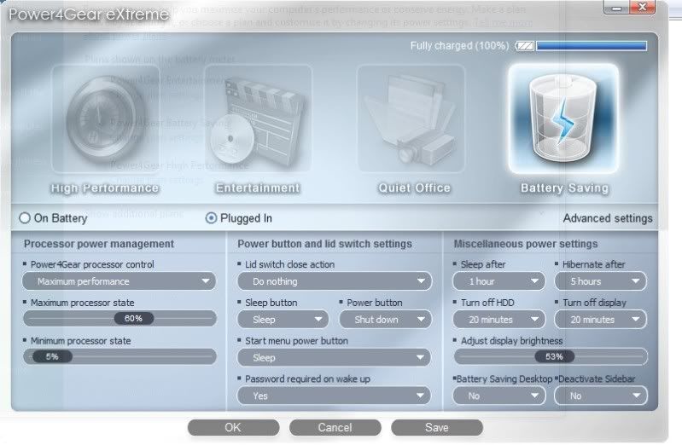This screenshot has height=445, width=682.
Task: Select the On Battery radio button
Action: pyautogui.click(x=25, y=217)
